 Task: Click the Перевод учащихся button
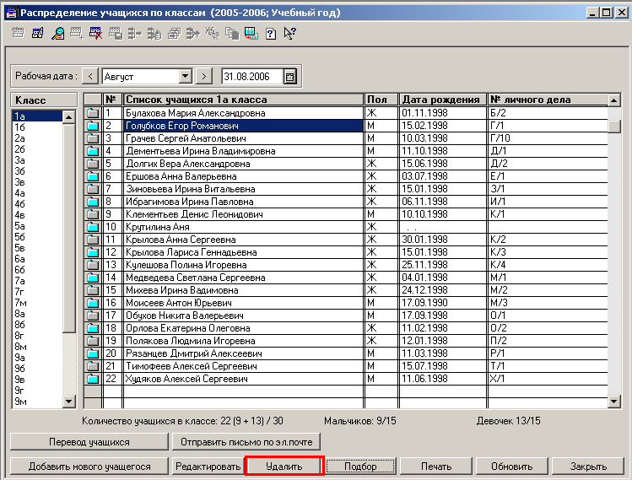coord(89,441)
